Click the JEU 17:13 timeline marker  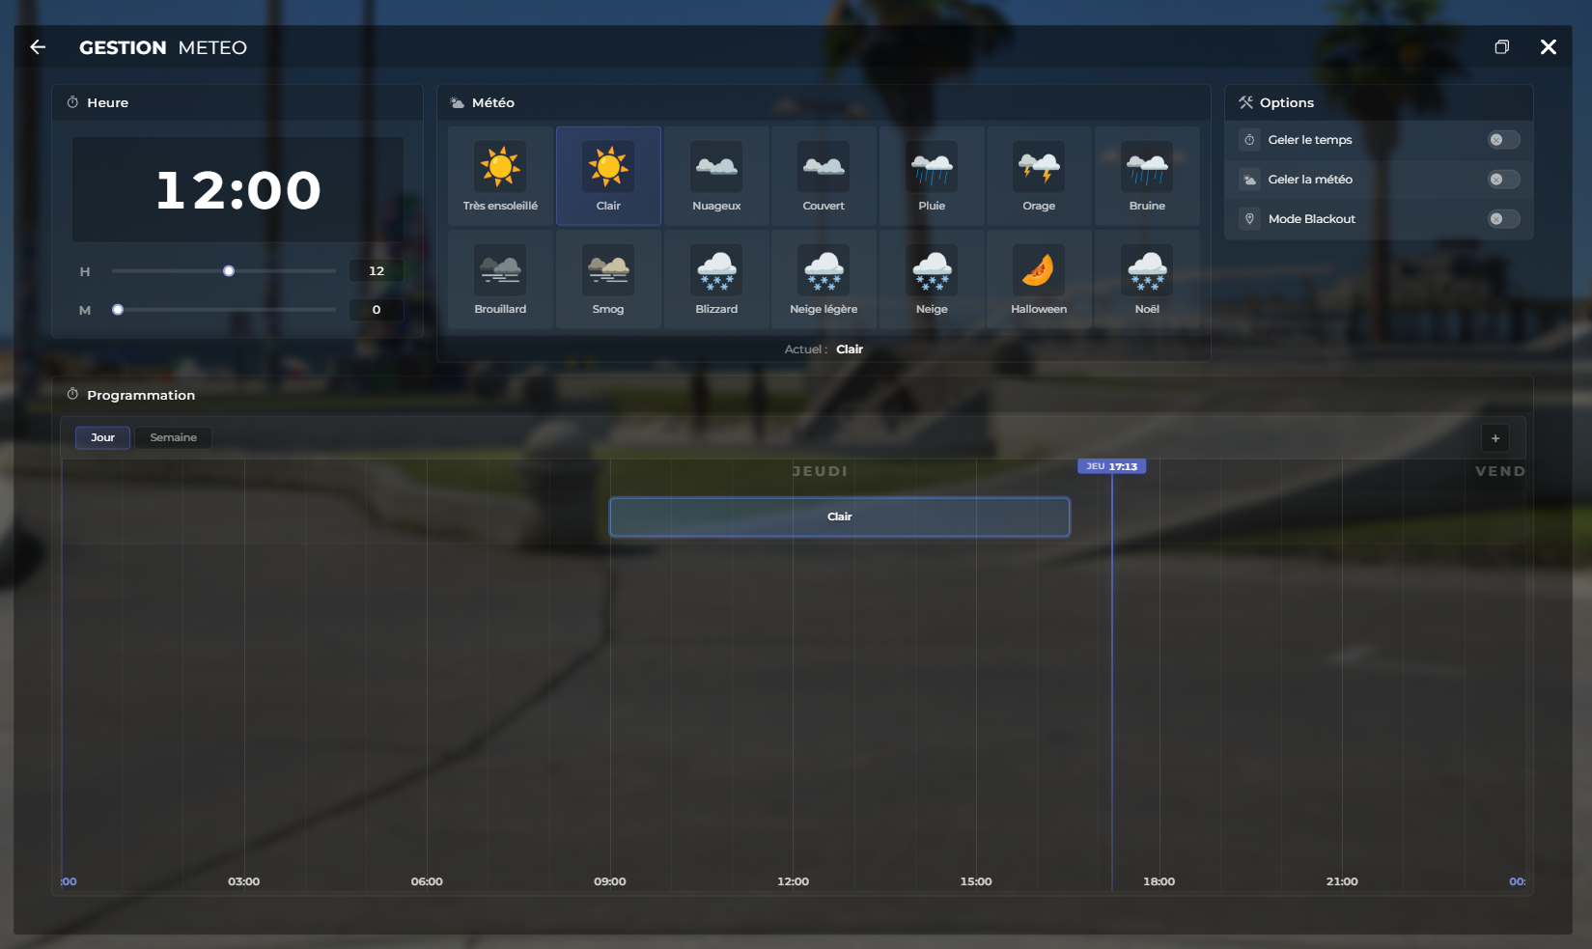(x=1111, y=466)
